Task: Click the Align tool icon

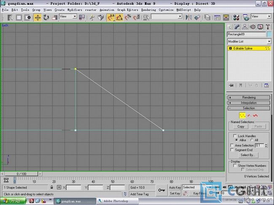Action: click(x=197, y=17)
